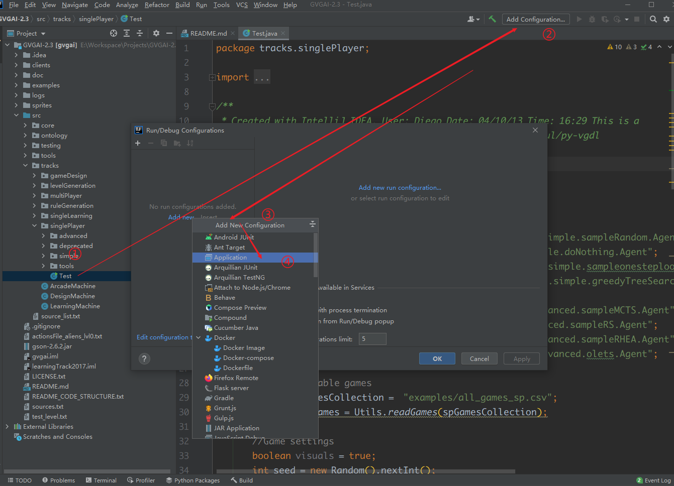Screen dimensions: 674x486
Task: Select ArcadeMachine class in project tree
Action: (72, 286)
